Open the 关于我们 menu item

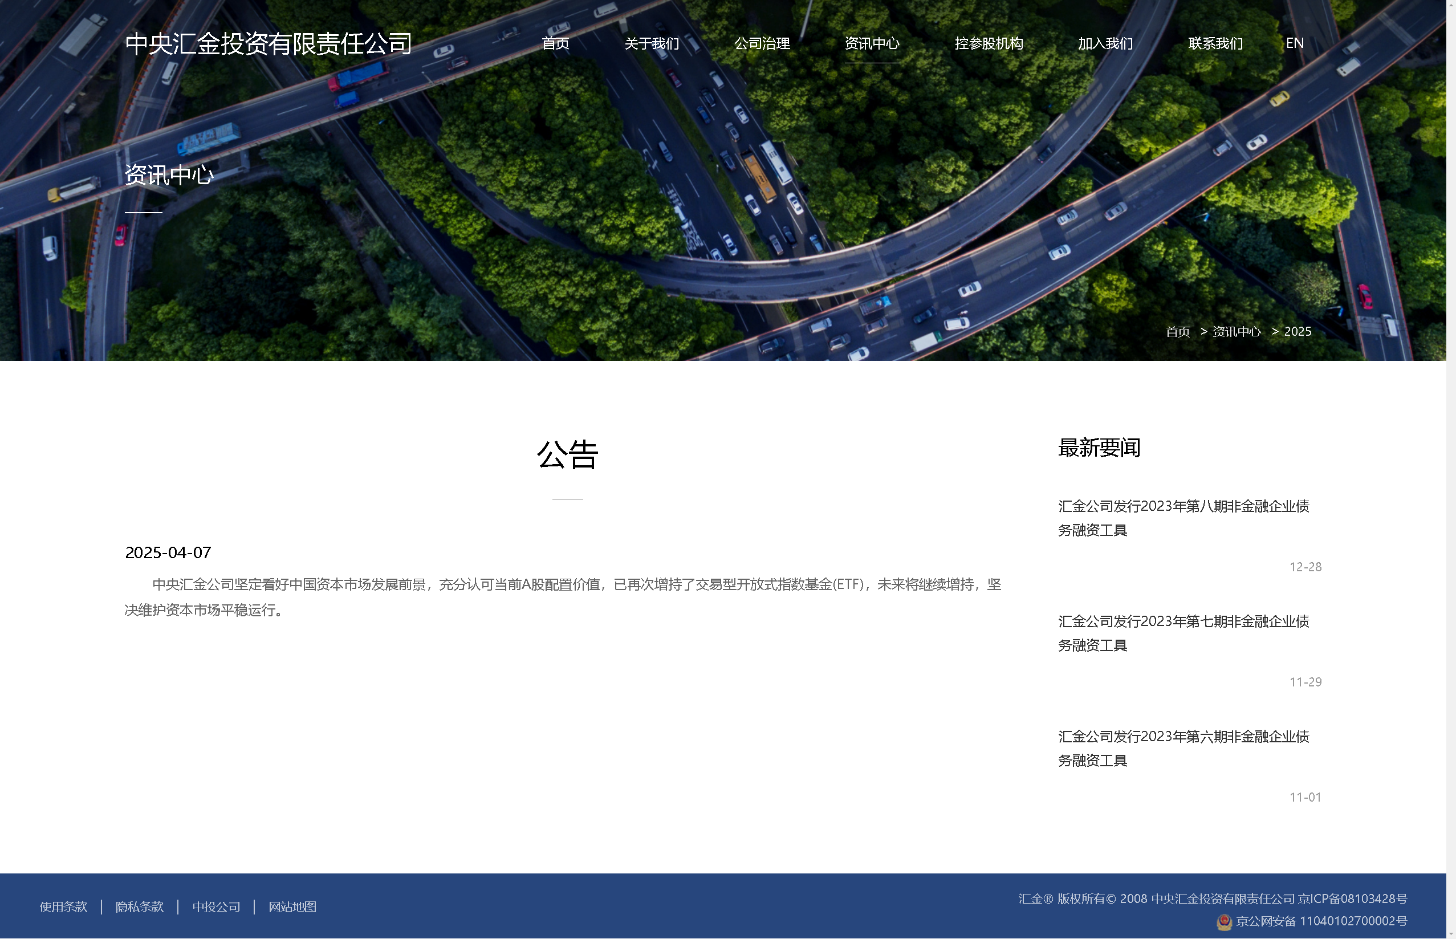pos(652,43)
